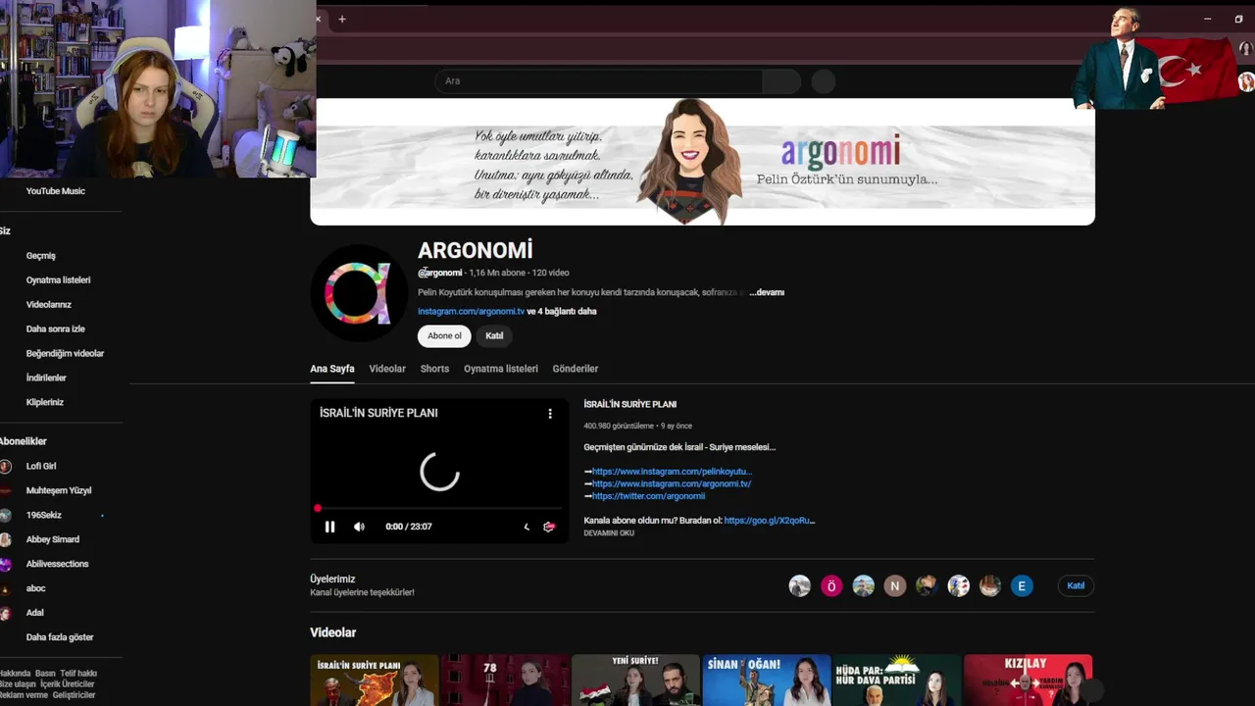The width and height of the screenshot is (1255, 706).
Task: Expand subscriptions with Daha fazla göster
Action: (60, 637)
